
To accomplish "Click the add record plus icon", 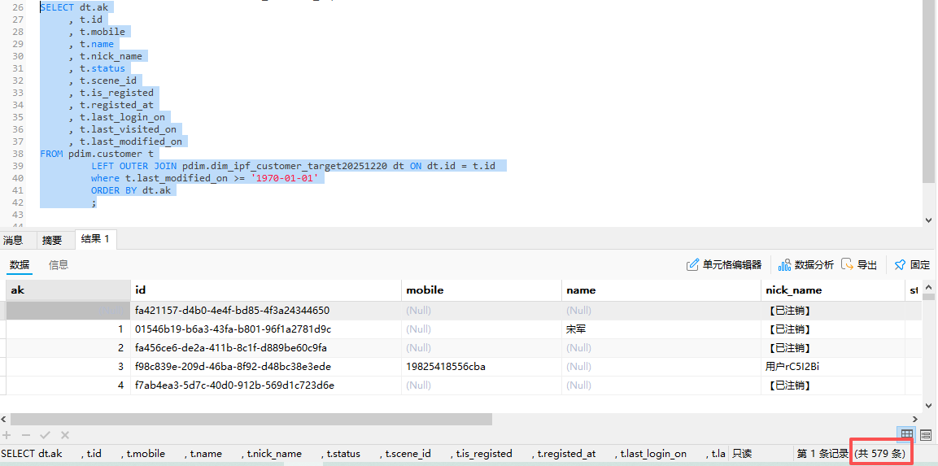I will [x=7, y=436].
